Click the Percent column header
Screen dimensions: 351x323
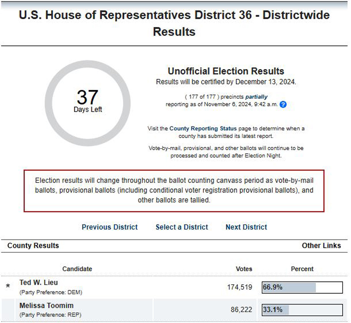[302, 269]
